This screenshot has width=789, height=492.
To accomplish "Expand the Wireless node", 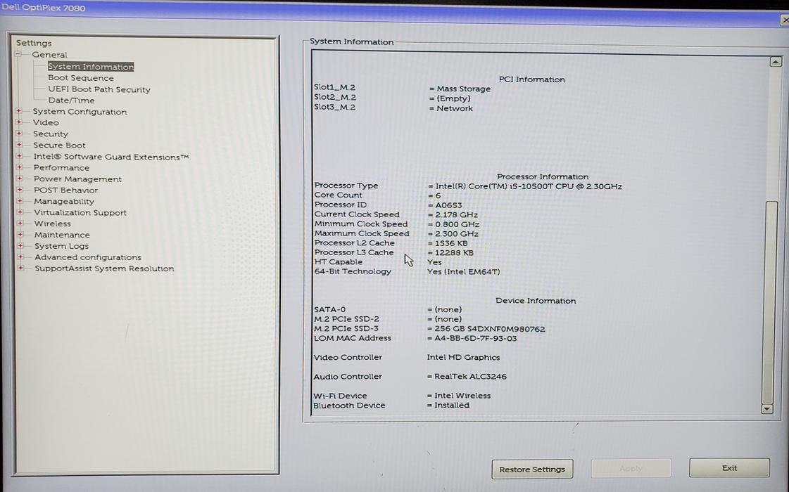I will point(20,223).
